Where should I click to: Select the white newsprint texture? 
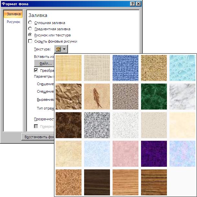click(126, 125)
